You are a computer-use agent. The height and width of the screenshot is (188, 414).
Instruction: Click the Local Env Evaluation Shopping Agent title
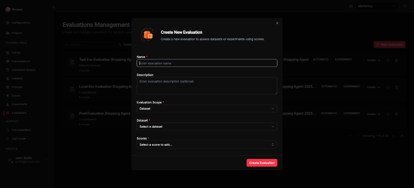click(106, 87)
